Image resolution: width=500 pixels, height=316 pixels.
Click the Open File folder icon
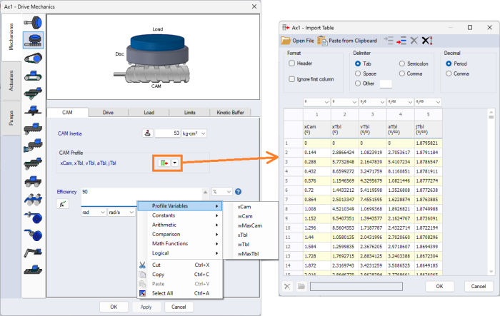pos(287,41)
